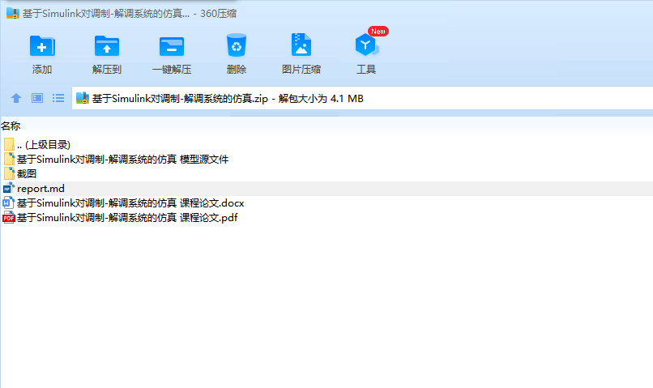This screenshot has width=653, height=388.
Task: Open the 工具 (Tools) icon
Action: point(366,45)
